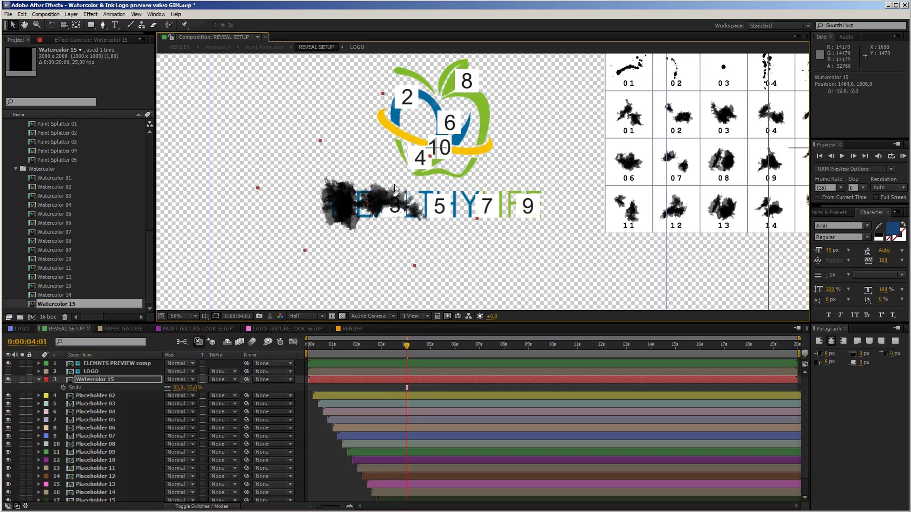The width and height of the screenshot is (911, 512).
Task: Pick the Puppet Pin tool
Action: pos(184,25)
